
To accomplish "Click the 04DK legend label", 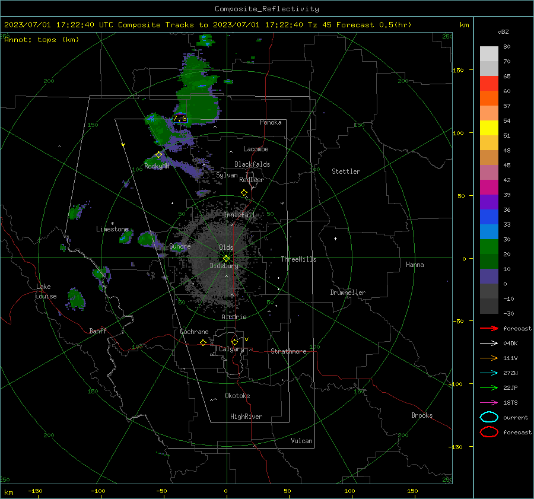I will 510,344.
